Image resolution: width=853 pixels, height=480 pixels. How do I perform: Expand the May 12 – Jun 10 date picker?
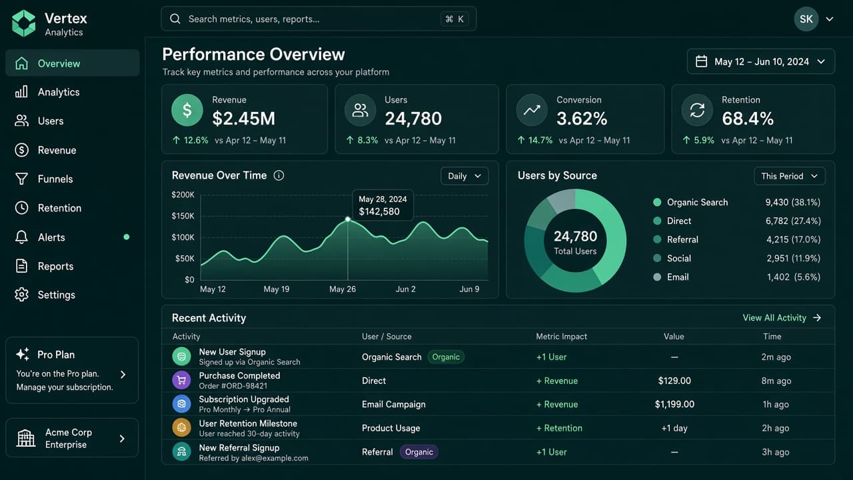point(761,61)
